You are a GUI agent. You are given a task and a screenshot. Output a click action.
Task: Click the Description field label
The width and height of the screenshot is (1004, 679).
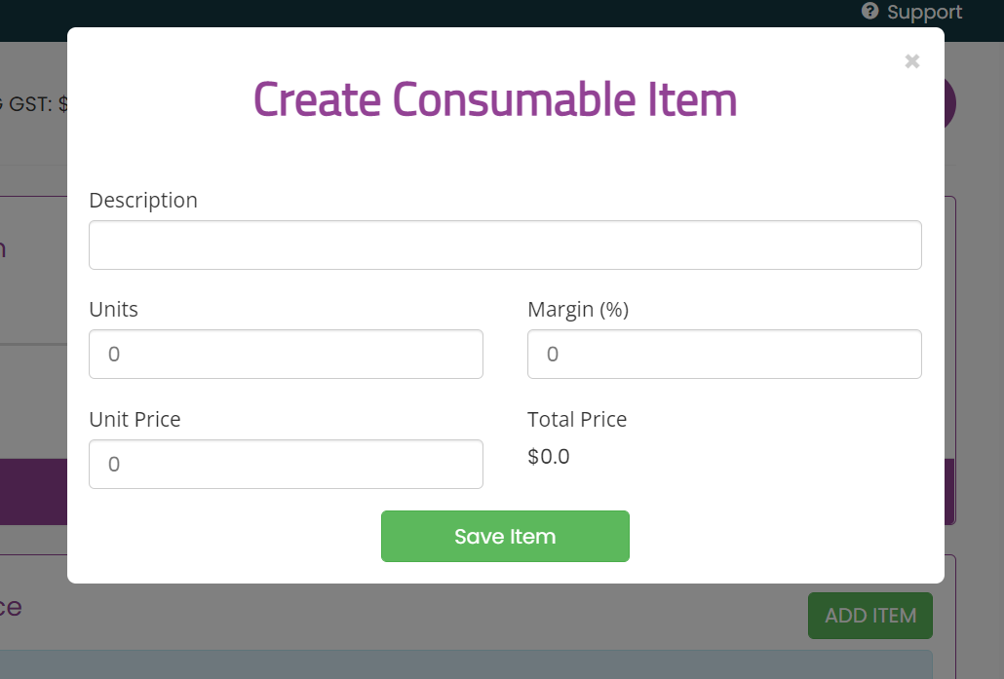(143, 200)
